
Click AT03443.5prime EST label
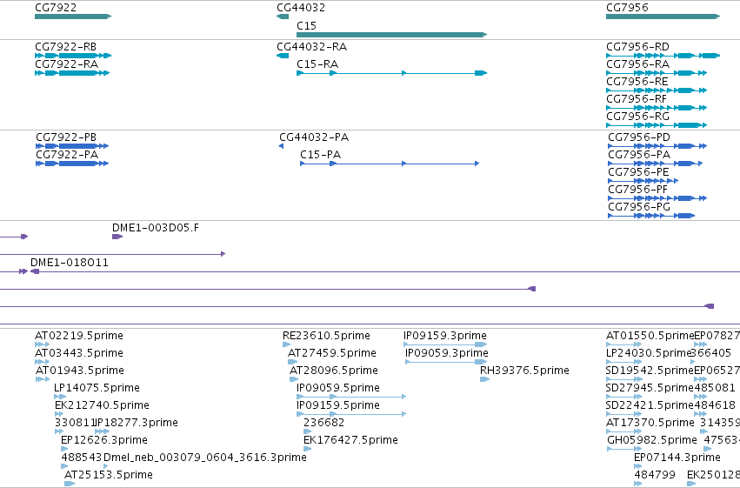point(79,353)
